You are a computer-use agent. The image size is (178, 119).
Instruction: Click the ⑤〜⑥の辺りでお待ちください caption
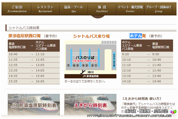click(x=85, y=81)
